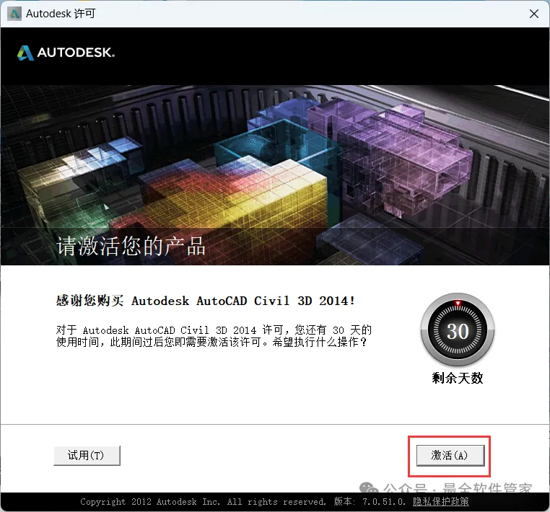
Task: Choose the 试用(T) trial button
Action: (x=87, y=456)
